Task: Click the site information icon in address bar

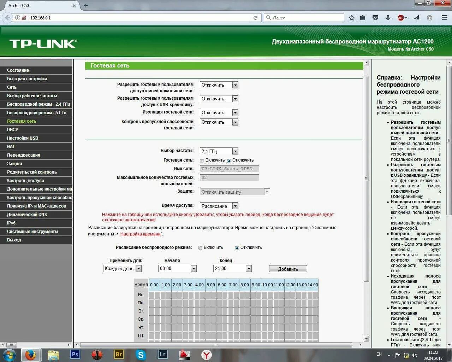Action: [x=17, y=18]
